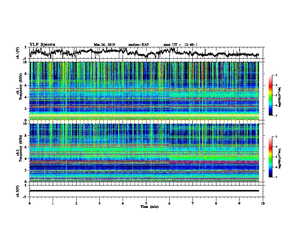Click the ch.1 spectrogram color scale bar
Screen dimensions: 296x228
coord(270,95)
